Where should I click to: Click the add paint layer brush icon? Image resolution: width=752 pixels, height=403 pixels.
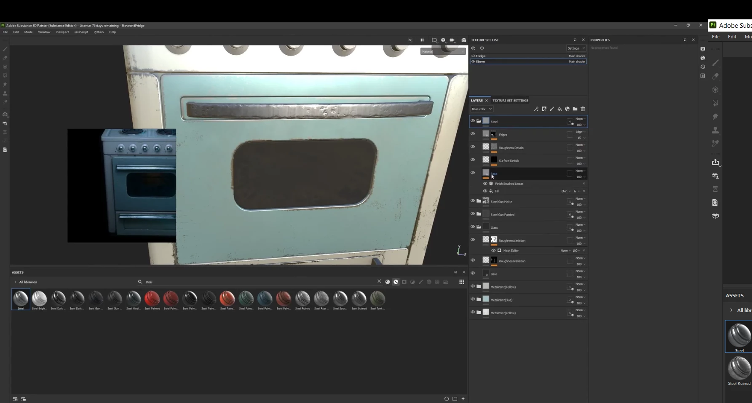(552, 109)
